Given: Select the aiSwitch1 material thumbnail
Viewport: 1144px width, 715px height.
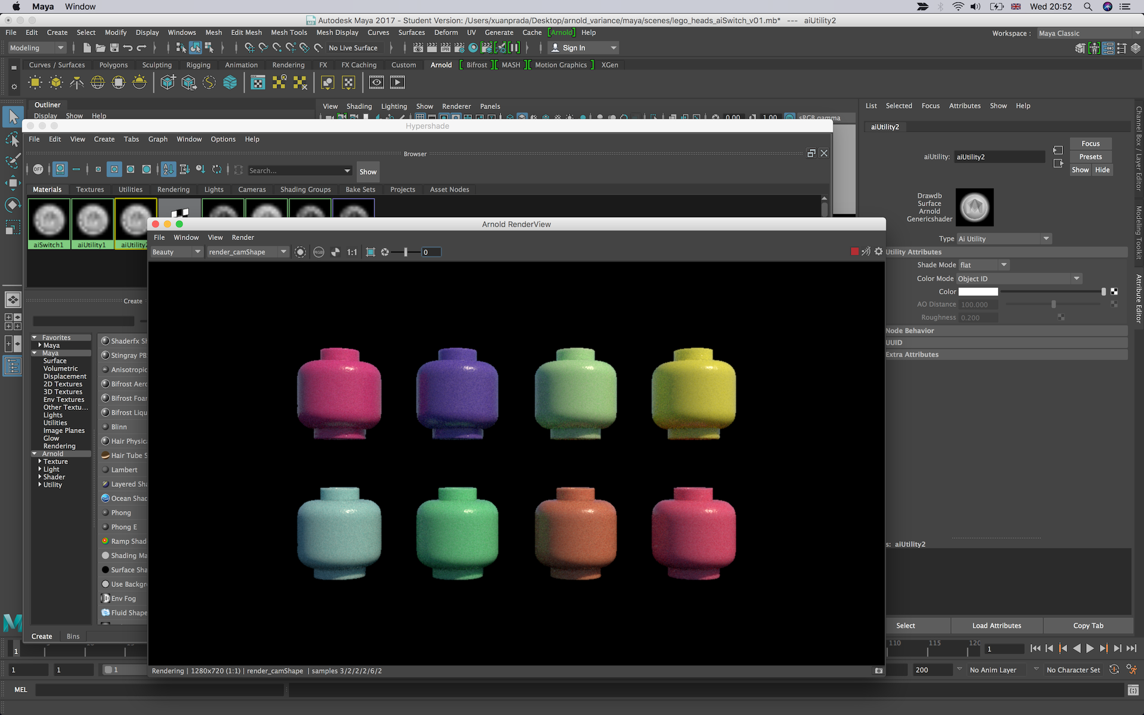Looking at the screenshot, I should (49, 223).
